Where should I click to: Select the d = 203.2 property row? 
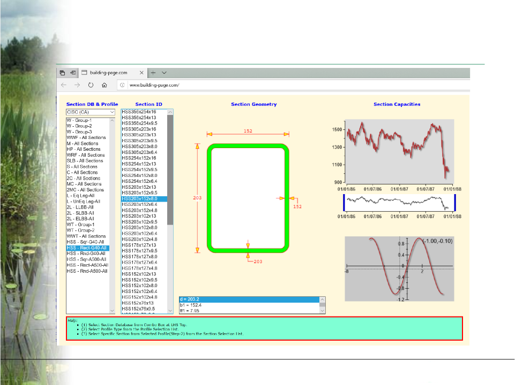coord(249,299)
